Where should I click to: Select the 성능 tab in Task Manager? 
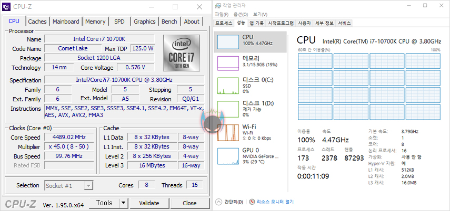(241, 23)
